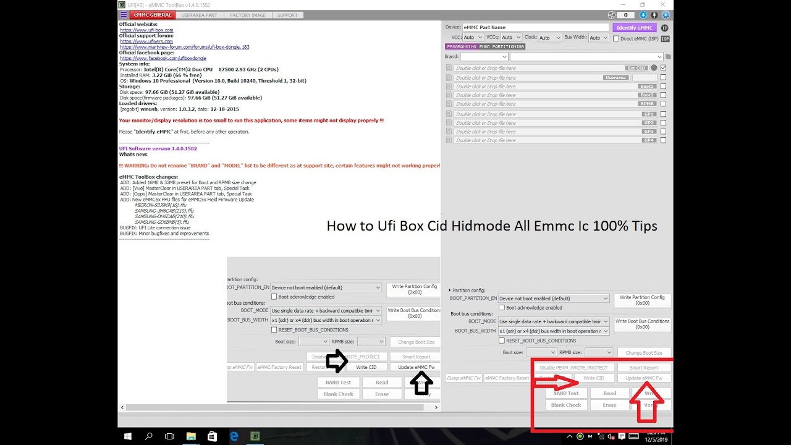Screen dimensions: 791x445
Task: Click the round gear icon beside Ext CSD
Action: pyautogui.click(x=654, y=68)
